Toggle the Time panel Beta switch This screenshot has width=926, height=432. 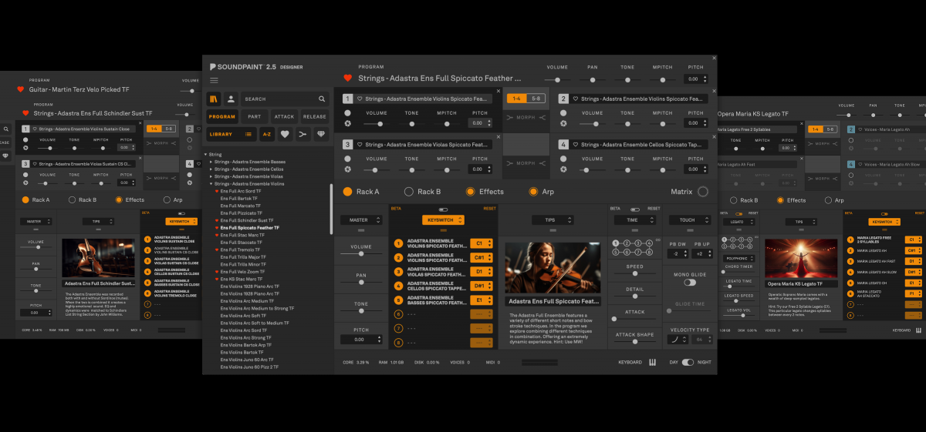tap(634, 209)
